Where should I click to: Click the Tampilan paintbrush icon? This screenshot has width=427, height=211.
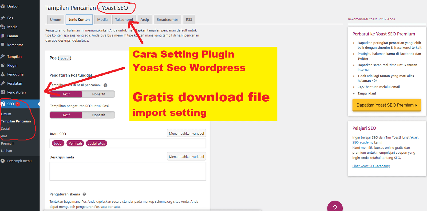[3, 57]
